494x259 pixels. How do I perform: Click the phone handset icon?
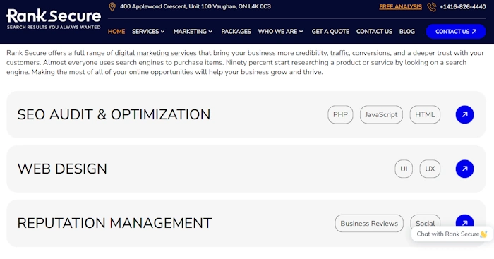[x=432, y=6]
